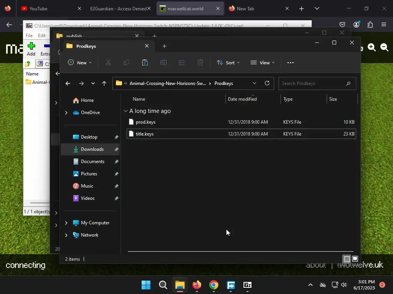393x294 pixels.
Task: Open the View dropdown
Action: point(263,62)
